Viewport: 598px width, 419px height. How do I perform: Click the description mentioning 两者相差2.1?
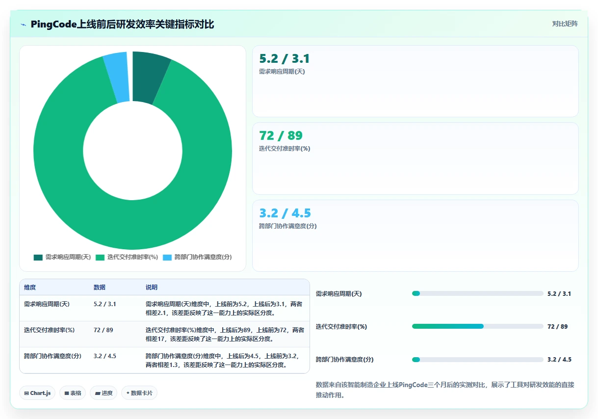(x=224, y=308)
